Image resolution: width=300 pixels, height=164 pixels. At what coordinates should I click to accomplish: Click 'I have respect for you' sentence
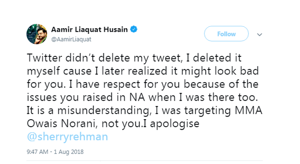(124, 84)
